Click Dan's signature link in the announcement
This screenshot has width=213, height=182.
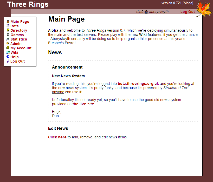click(x=55, y=116)
